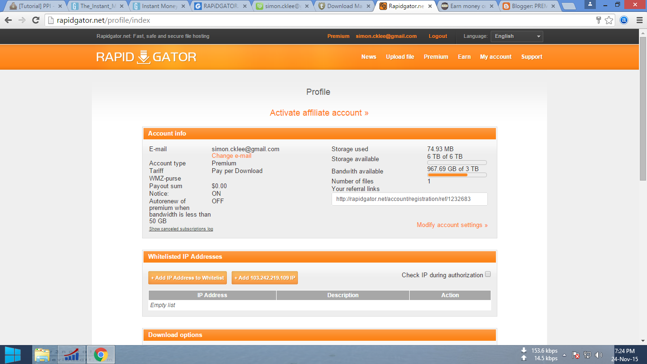Image resolution: width=647 pixels, height=364 pixels.
Task: Click the RapidGator logo
Action: coord(146,57)
